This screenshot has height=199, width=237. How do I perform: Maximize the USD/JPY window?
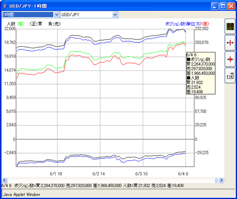[223, 6]
